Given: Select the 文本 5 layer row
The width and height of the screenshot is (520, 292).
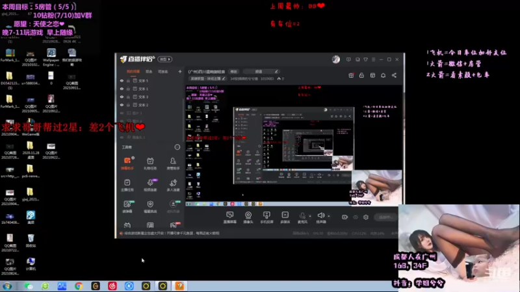Looking at the screenshot, I should pos(149,80).
